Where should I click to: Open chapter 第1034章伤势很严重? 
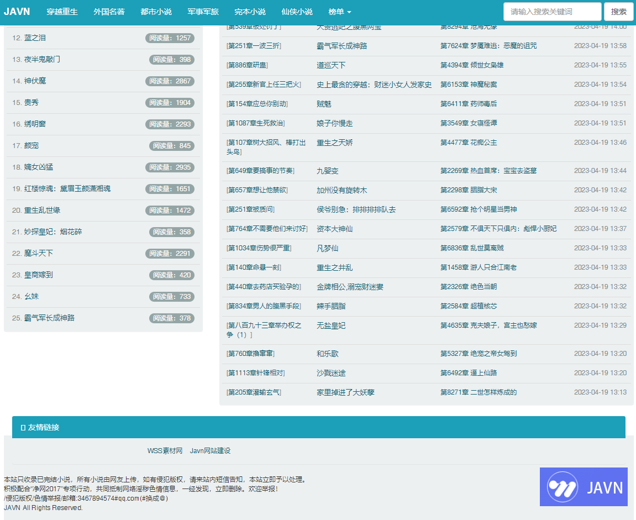259,248
